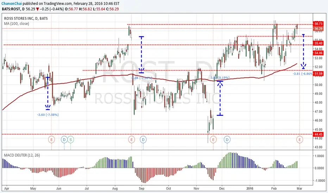Click the 43.00 tick on the price scale
Screen dimensions: 328x193
tap(318, 147)
